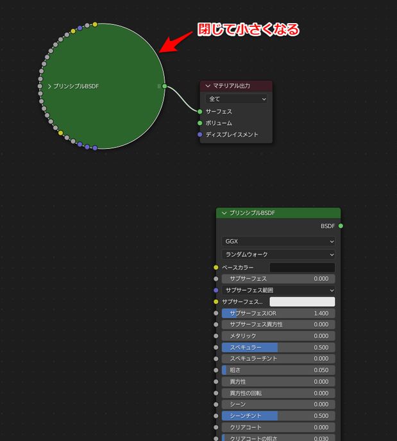Click the スペキュラーチント input socket

click(x=215, y=359)
